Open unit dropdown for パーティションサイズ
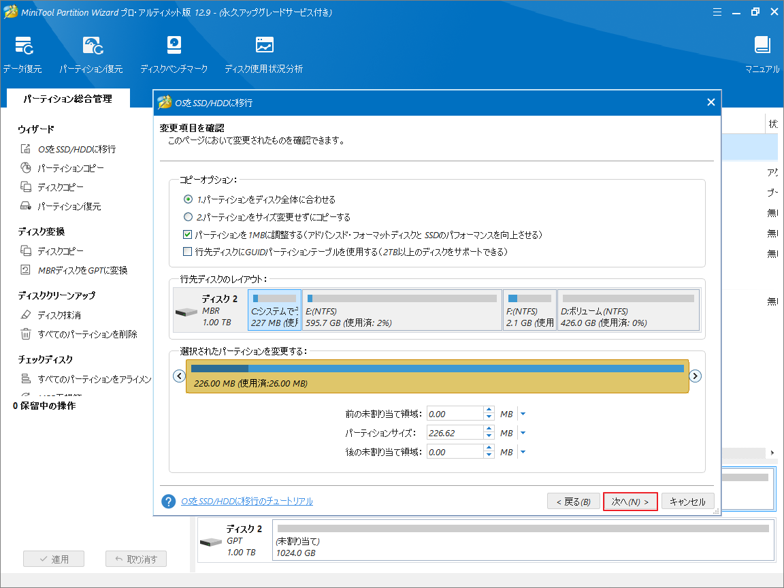Viewport: 784px width, 588px height. (x=523, y=433)
